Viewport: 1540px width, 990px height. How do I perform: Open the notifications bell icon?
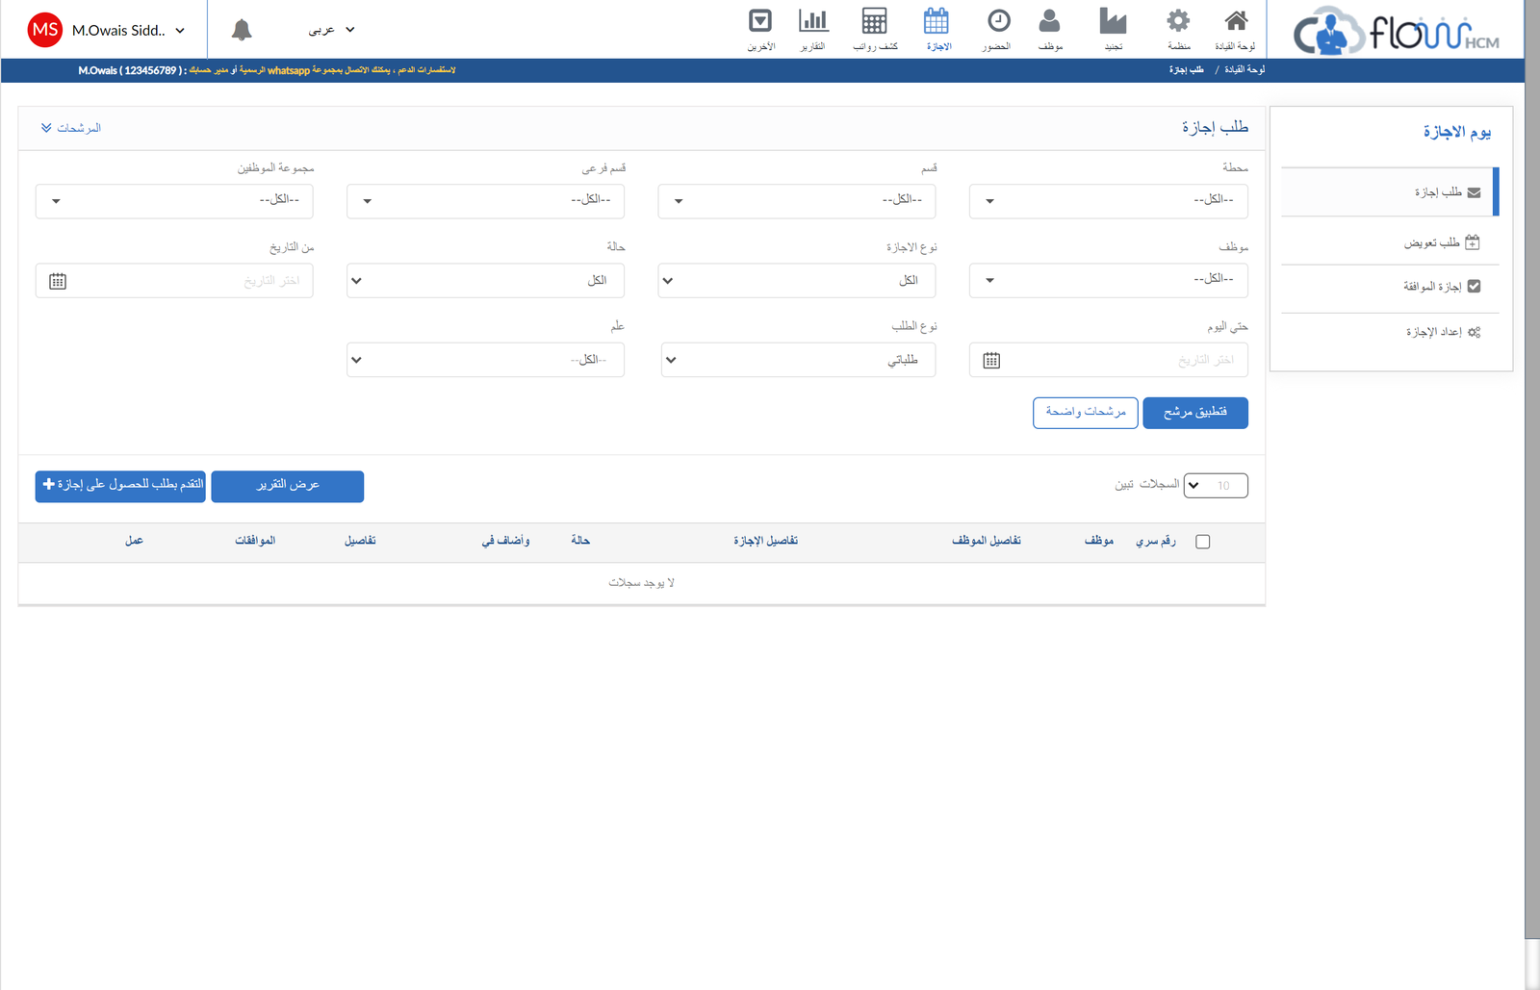[x=242, y=31]
